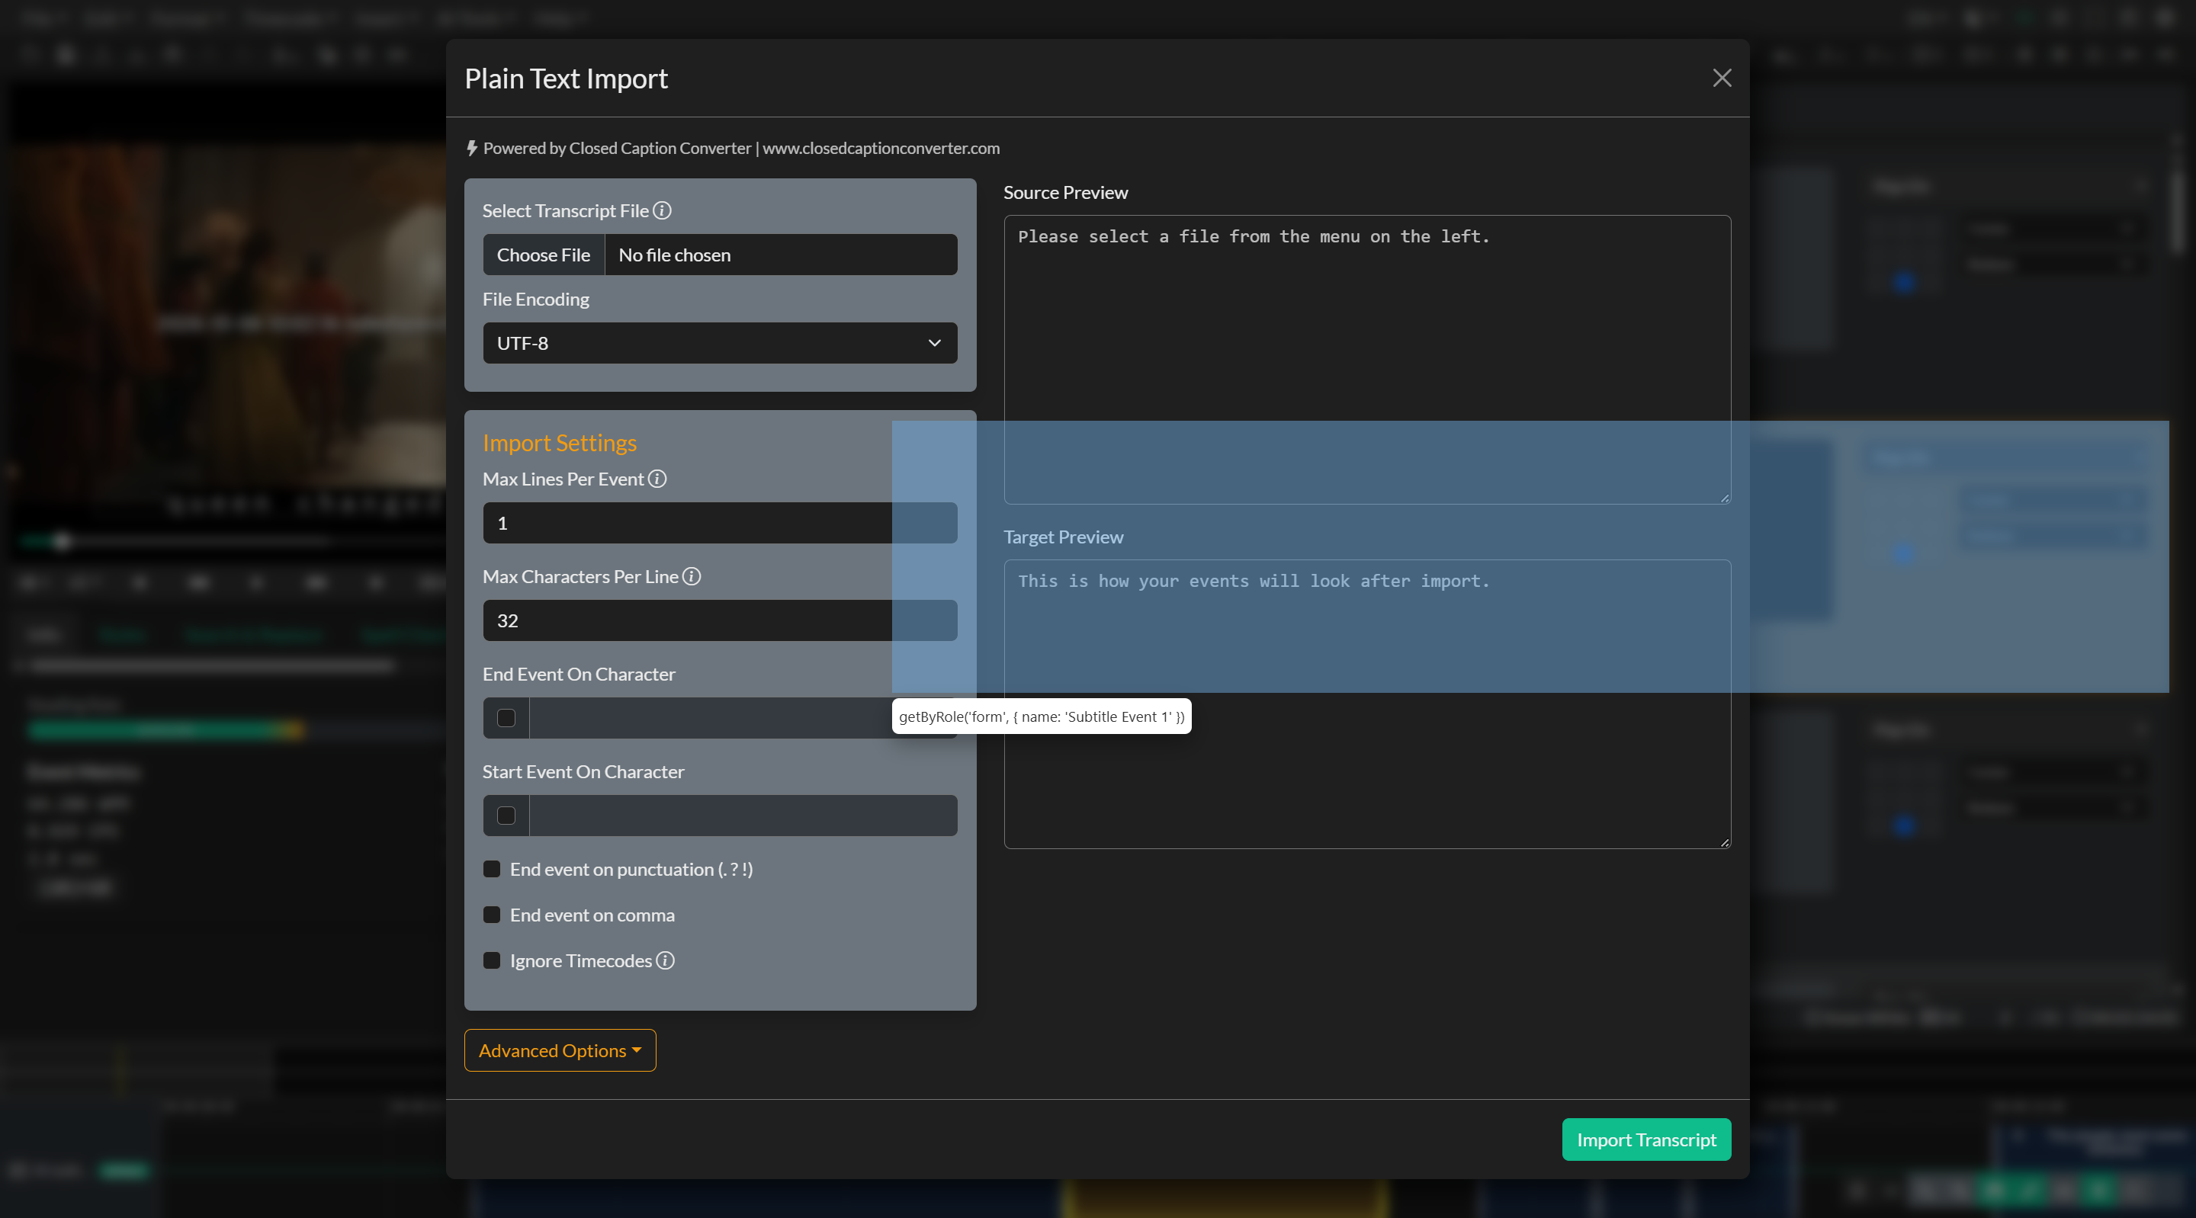Check End event on punctuation option
This screenshot has height=1218, width=2196.
pos(492,869)
